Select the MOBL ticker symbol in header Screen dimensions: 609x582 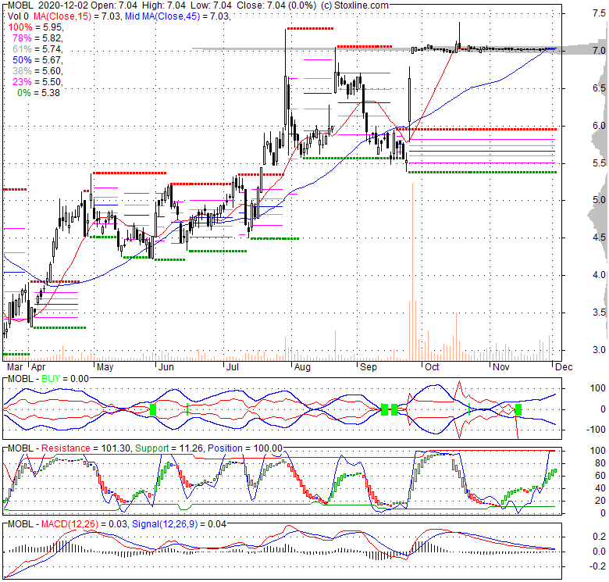21,5
